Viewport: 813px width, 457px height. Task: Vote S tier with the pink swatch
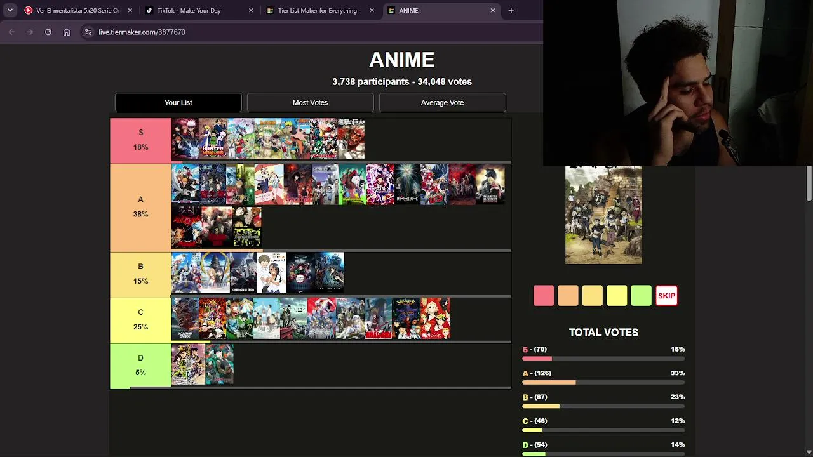point(544,296)
